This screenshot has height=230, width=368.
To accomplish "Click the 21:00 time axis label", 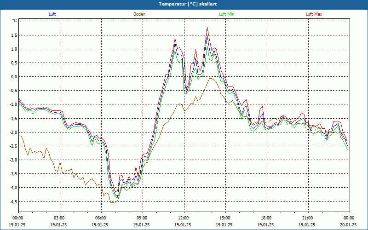I will tap(308, 218).
